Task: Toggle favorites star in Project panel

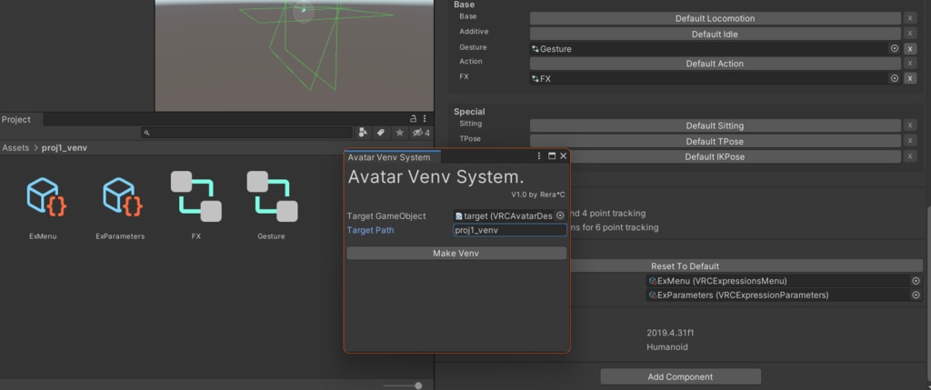Action: click(x=400, y=133)
